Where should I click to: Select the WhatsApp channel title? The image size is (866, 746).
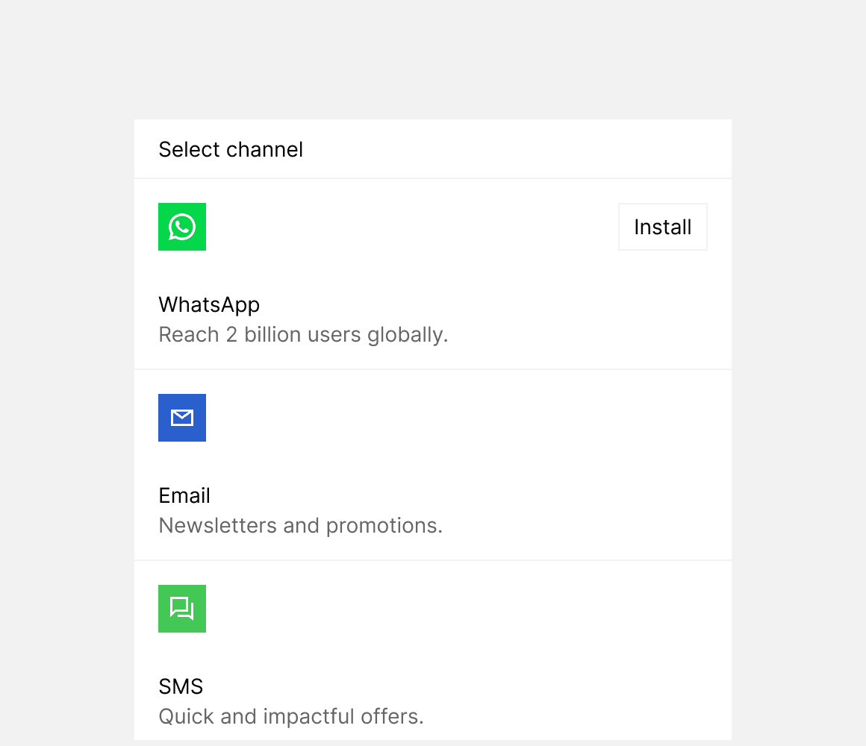click(x=209, y=304)
